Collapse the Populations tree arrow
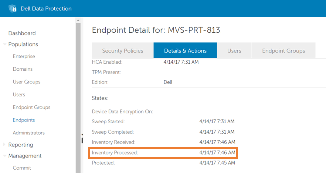326x173 pixels. pos(4,45)
